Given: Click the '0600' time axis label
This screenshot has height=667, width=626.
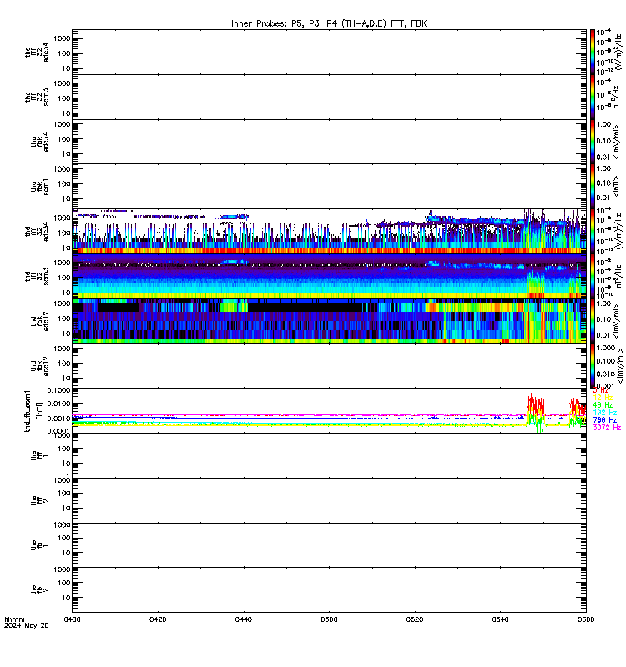Looking at the screenshot, I should (x=586, y=619).
